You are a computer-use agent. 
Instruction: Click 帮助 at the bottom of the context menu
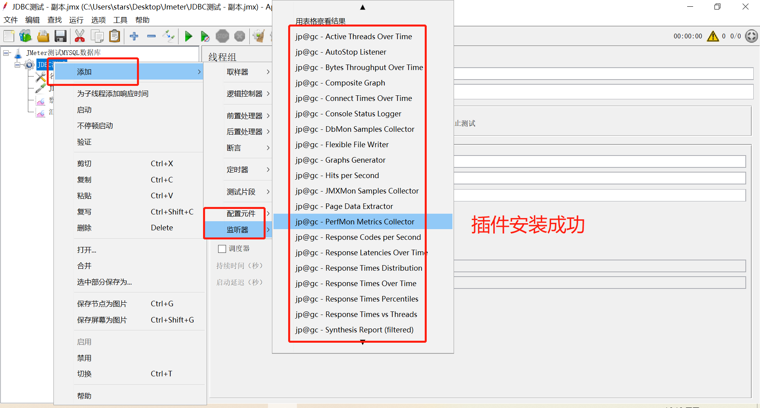[84, 395]
